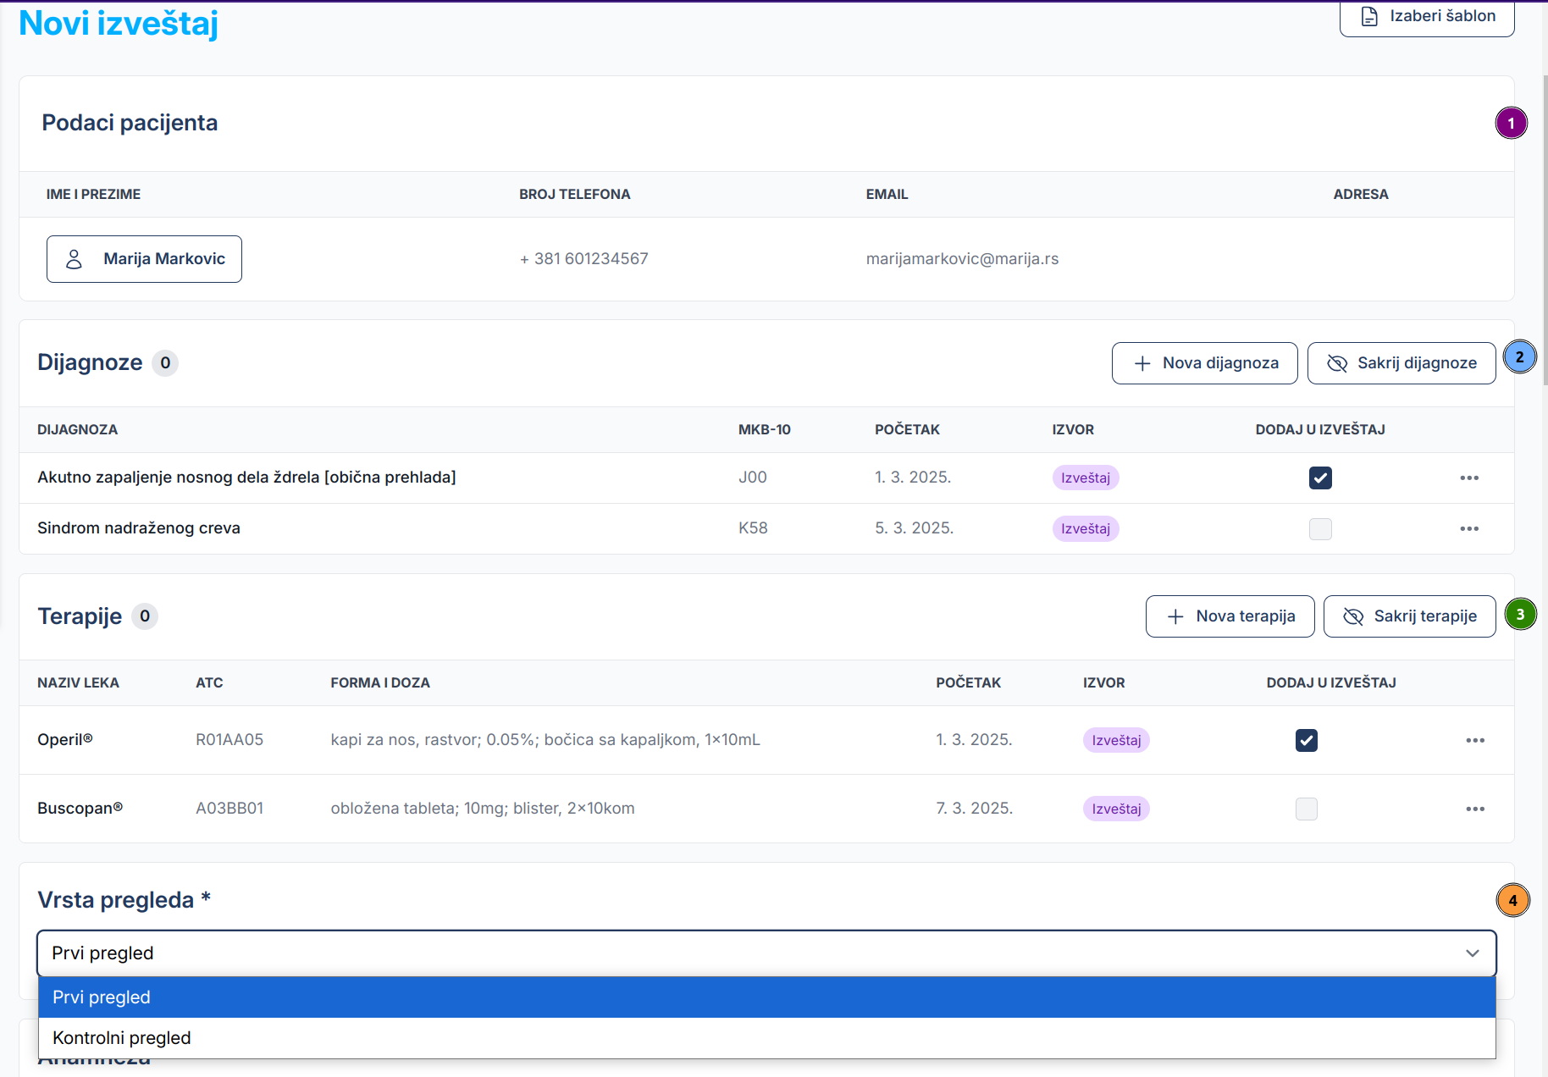Check Sindrom nadraženog creva to add to report
This screenshot has height=1077, width=1548.
point(1320,528)
